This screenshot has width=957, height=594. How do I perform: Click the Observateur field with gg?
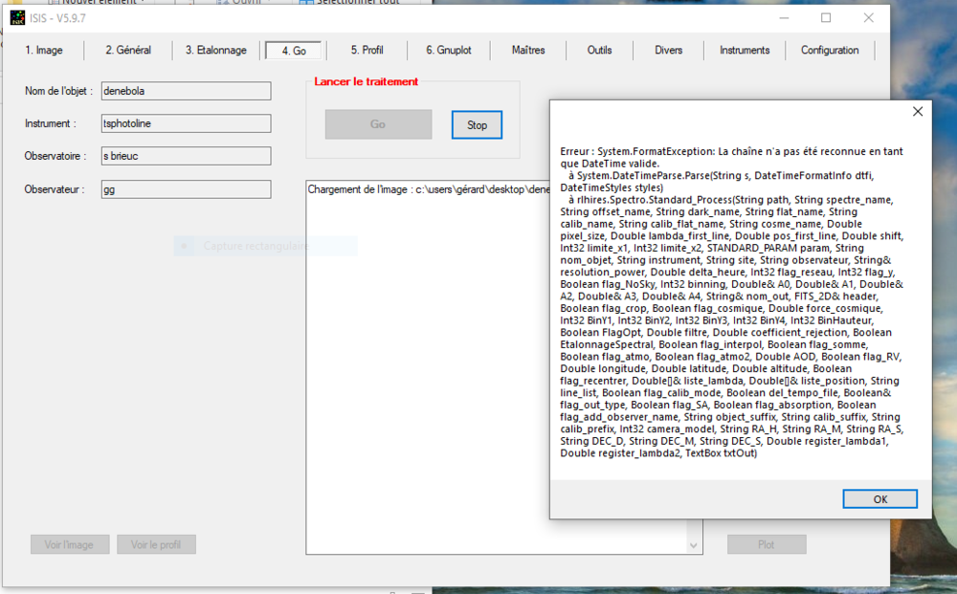[187, 189]
